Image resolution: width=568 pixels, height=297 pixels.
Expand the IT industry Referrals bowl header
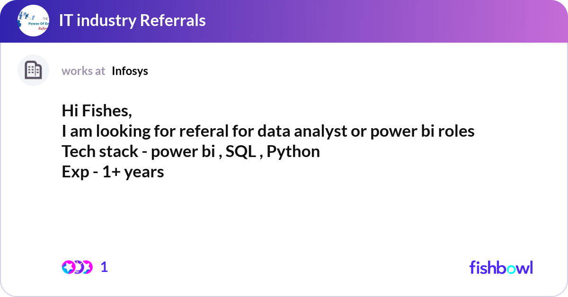133,21
